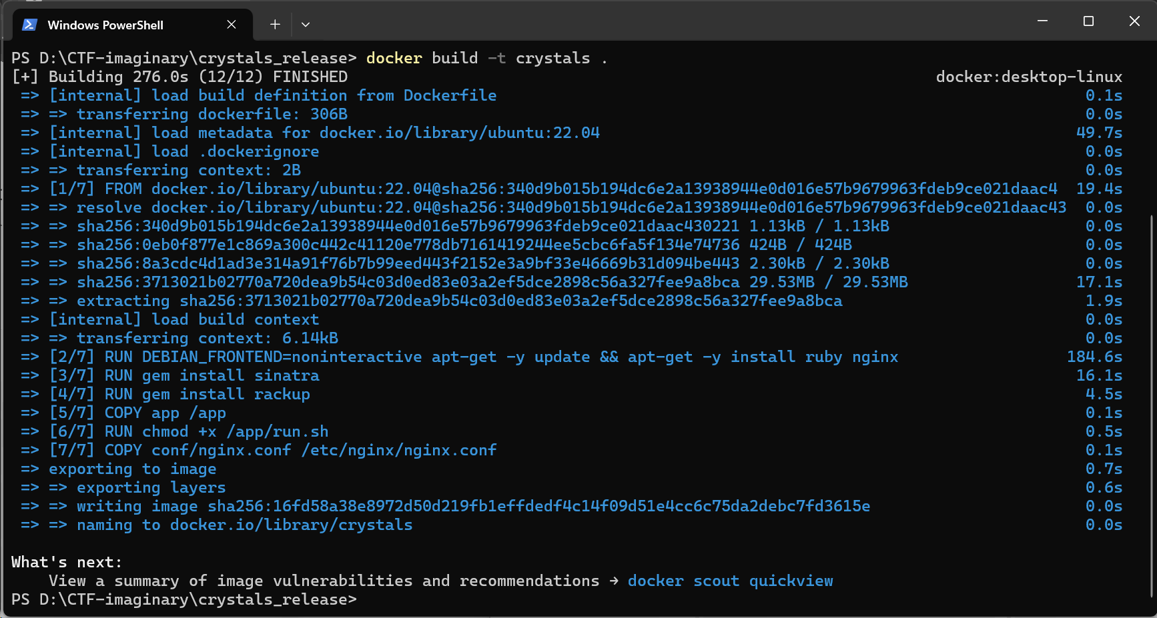Viewport: 1157px width, 618px height.
Task: Click the "Building 276.0s (12/12) FINISHED" status line
Action: coord(198,77)
